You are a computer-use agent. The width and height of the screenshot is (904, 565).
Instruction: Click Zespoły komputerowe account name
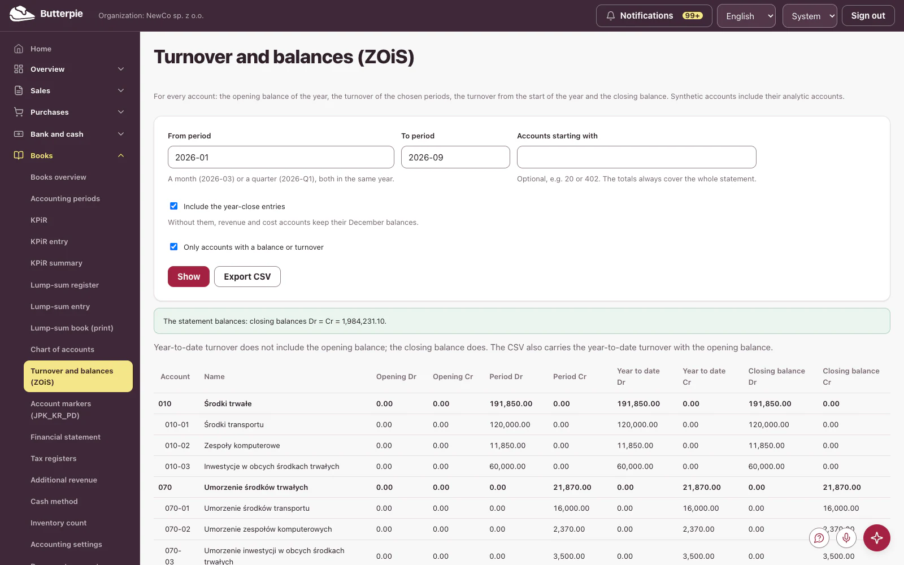click(x=242, y=445)
